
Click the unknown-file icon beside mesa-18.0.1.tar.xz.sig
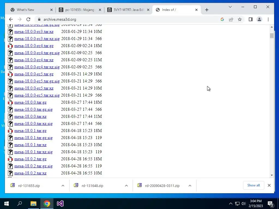click(x=10, y=152)
